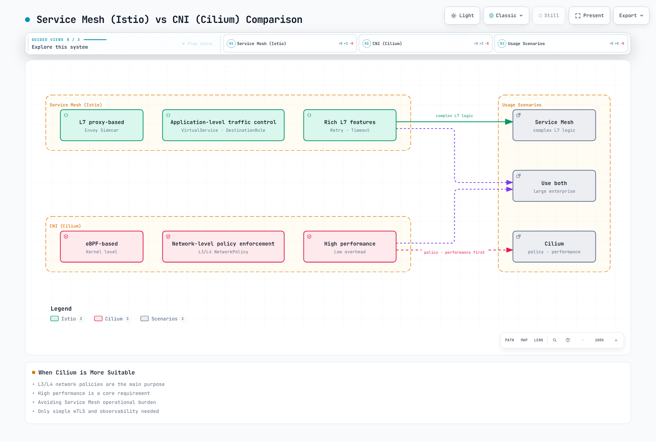Select the Application-level traffic control node
This screenshot has height=442, width=656.
pyautogui.click(x=223, y=125)
